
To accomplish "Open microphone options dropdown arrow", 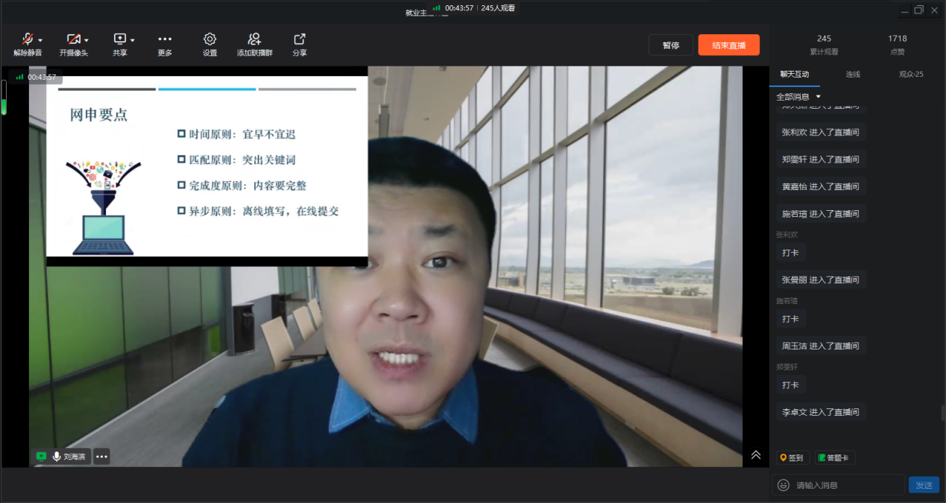I will [x=40, y=40].
